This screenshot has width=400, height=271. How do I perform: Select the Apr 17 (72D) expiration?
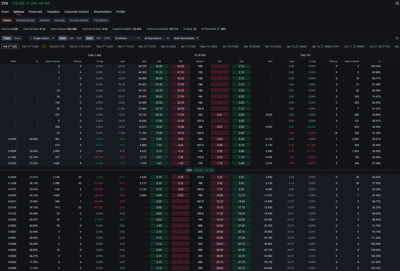coord(188,47)
